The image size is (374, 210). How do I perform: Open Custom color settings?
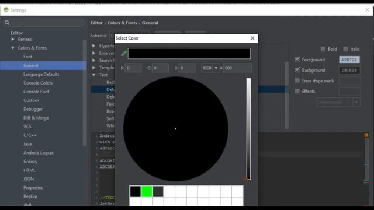point(31,100)
